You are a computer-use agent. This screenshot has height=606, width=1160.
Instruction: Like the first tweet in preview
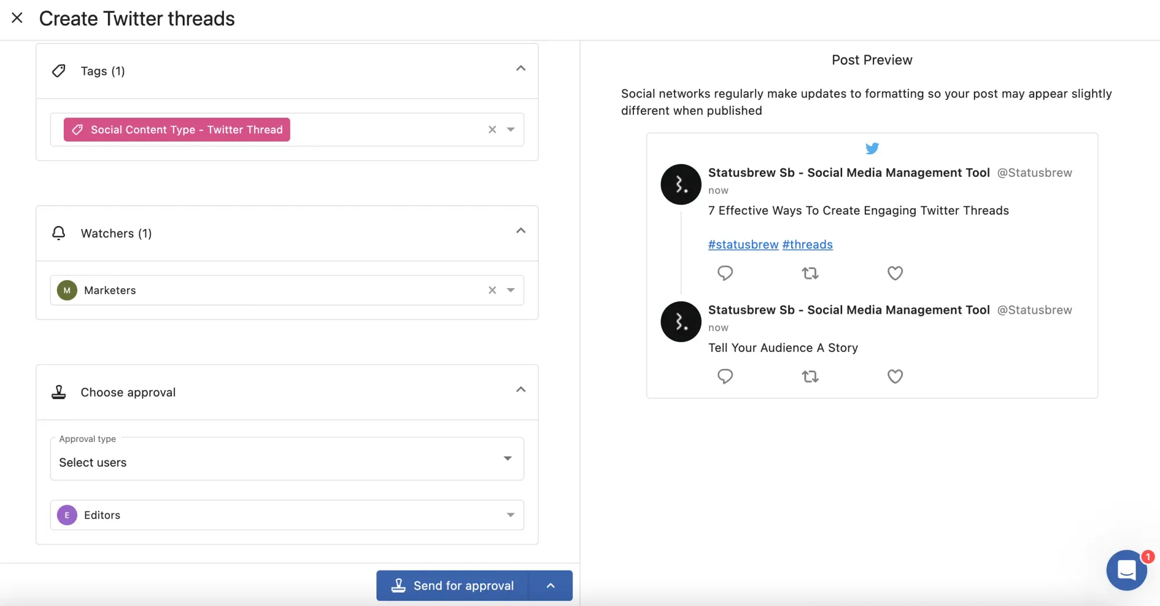pyautogui.click(x=895, y=273)
